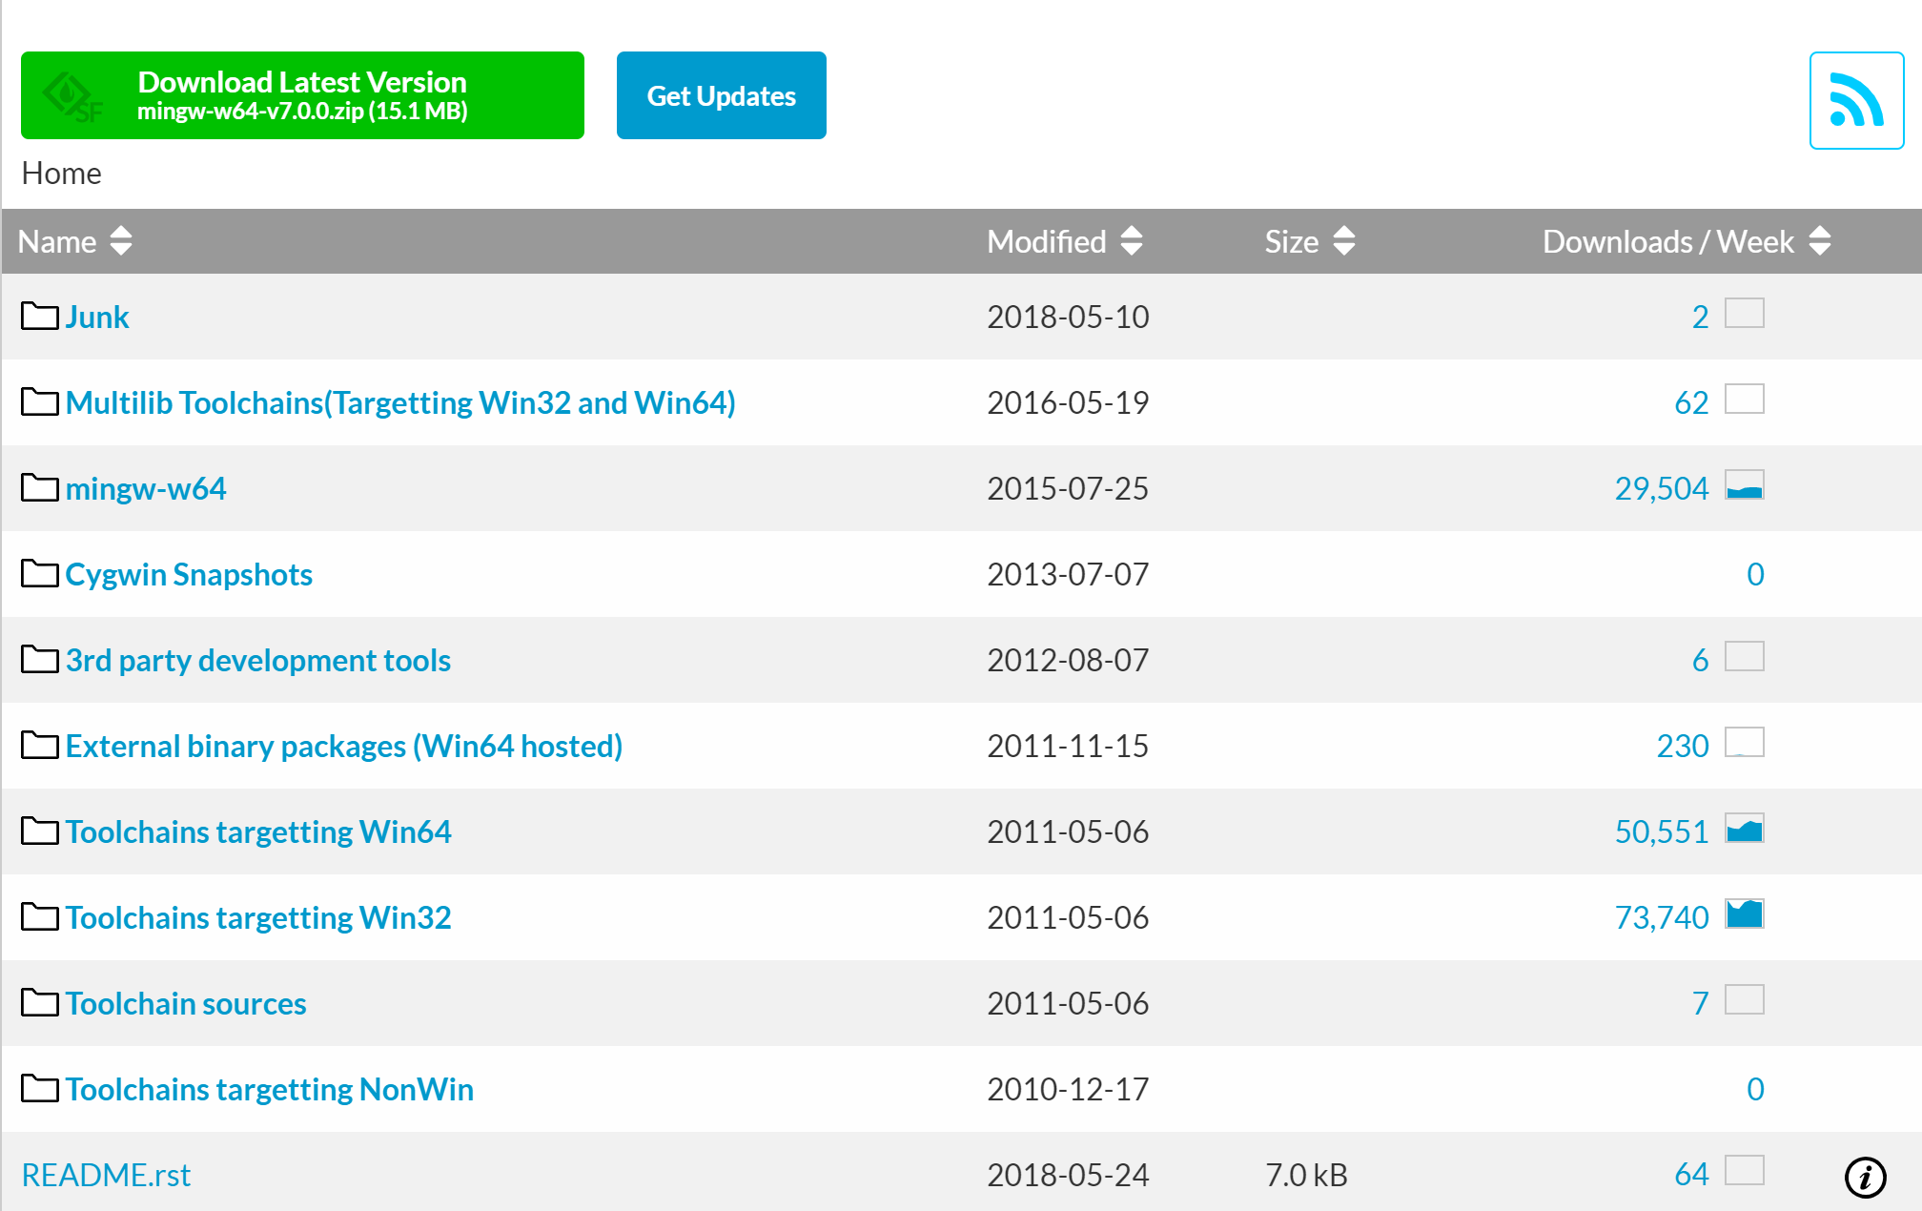This screenshot has width=1922, height=1211.
Task: Open download chart for Toolchain sources
Action: [1745, 999]
